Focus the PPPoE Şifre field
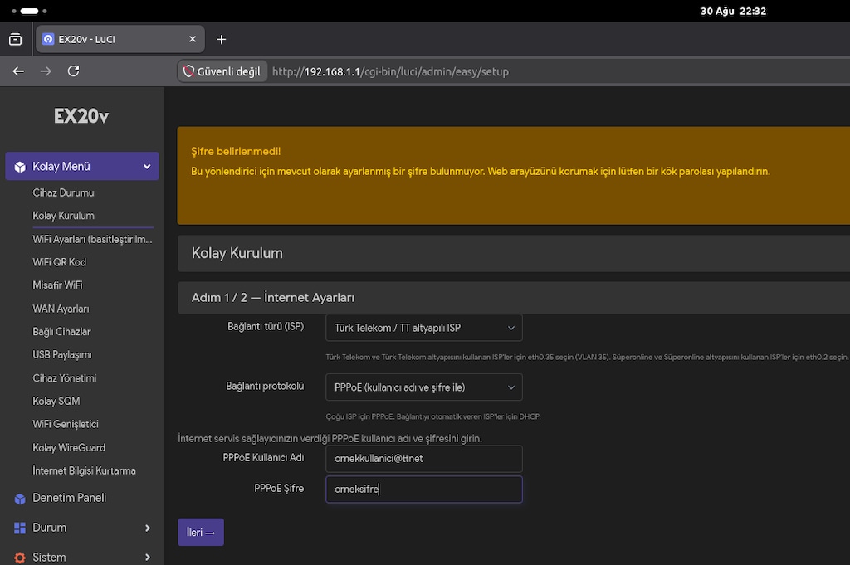The height and width of the screenshot is (565, 850). click(x=424, y=490)
